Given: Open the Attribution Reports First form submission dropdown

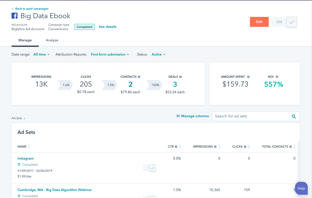Looking at the screenshot, I should click(110, 54).
